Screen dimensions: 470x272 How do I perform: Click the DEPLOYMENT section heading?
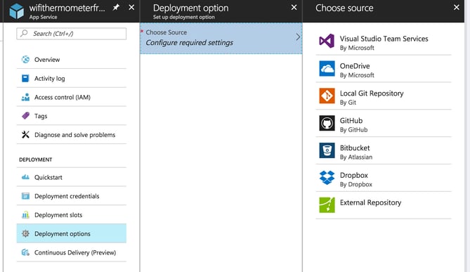click(x=35, y=160)
